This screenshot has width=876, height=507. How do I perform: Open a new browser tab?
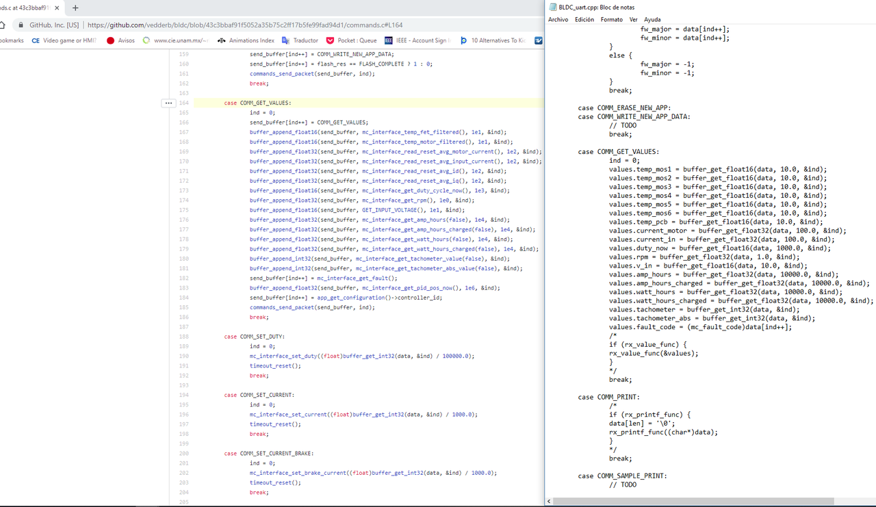point(75,8)
